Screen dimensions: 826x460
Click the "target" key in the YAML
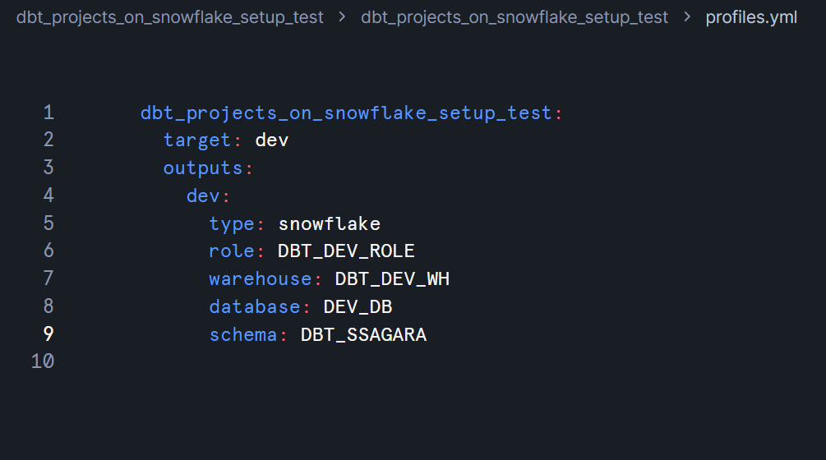tap(197, 140)
